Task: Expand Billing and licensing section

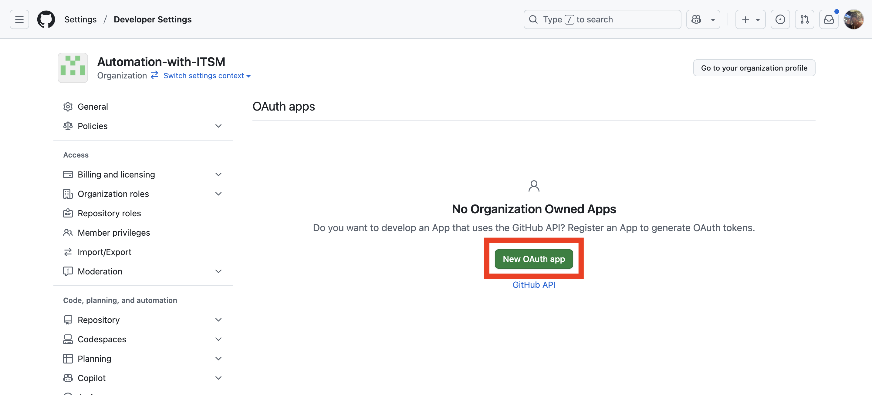Action: coord(218,174)
